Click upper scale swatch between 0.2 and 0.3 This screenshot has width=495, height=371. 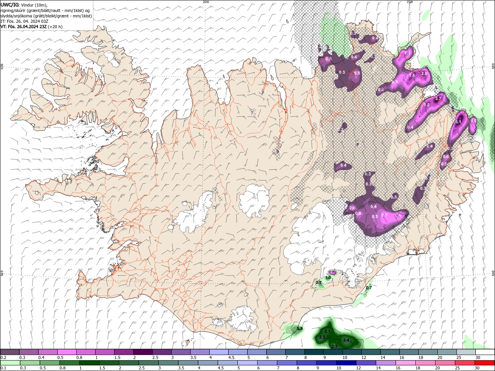(10, 352)
